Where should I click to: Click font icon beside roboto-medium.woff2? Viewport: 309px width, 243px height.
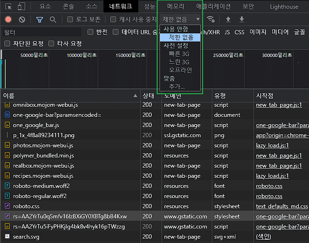[7, 186]
